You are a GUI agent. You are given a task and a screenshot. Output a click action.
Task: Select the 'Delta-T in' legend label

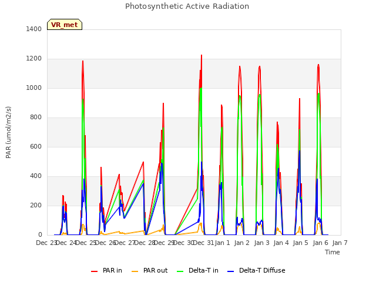point(203,270)
